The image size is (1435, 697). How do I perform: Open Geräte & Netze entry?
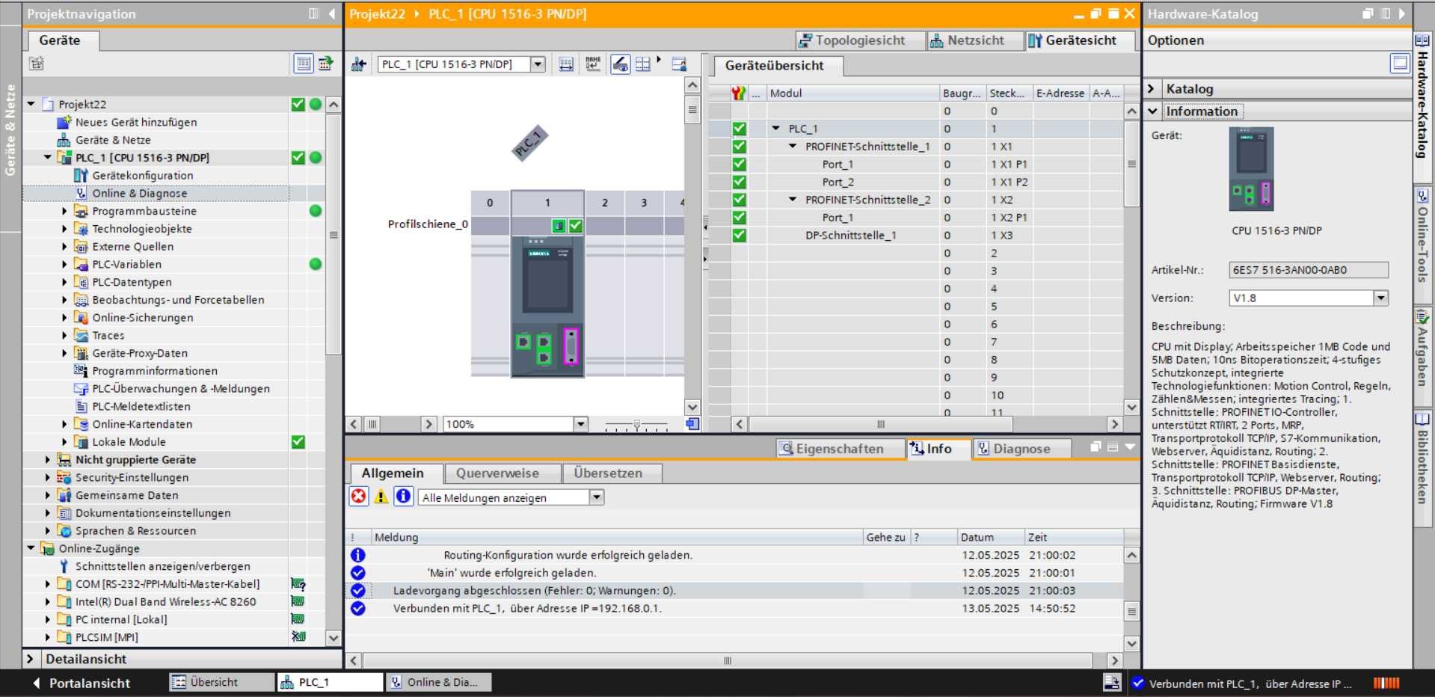112,140
